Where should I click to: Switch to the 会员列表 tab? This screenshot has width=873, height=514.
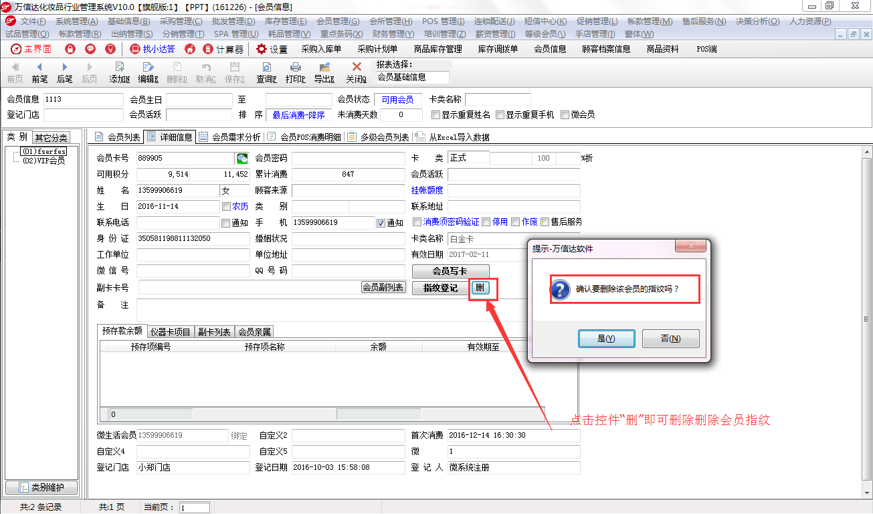tap(117, 137)
